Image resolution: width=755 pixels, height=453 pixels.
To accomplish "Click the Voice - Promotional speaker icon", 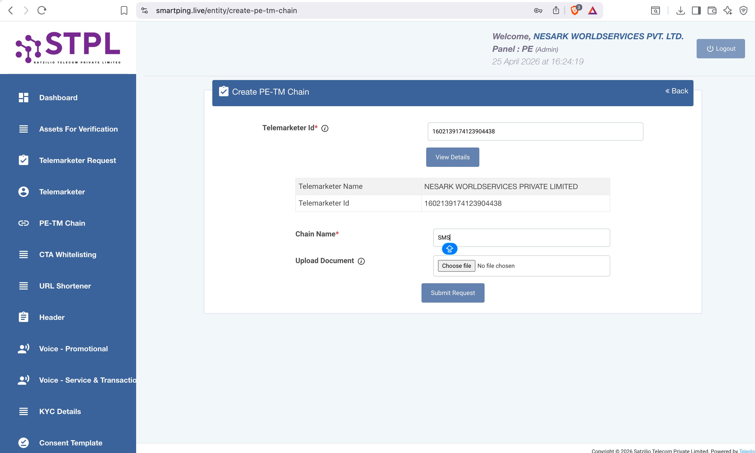I will click(24, 348).
